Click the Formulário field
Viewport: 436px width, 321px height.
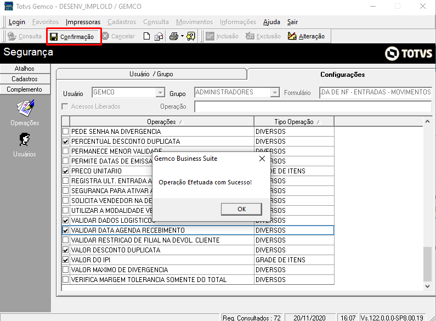tap(375, 92)
